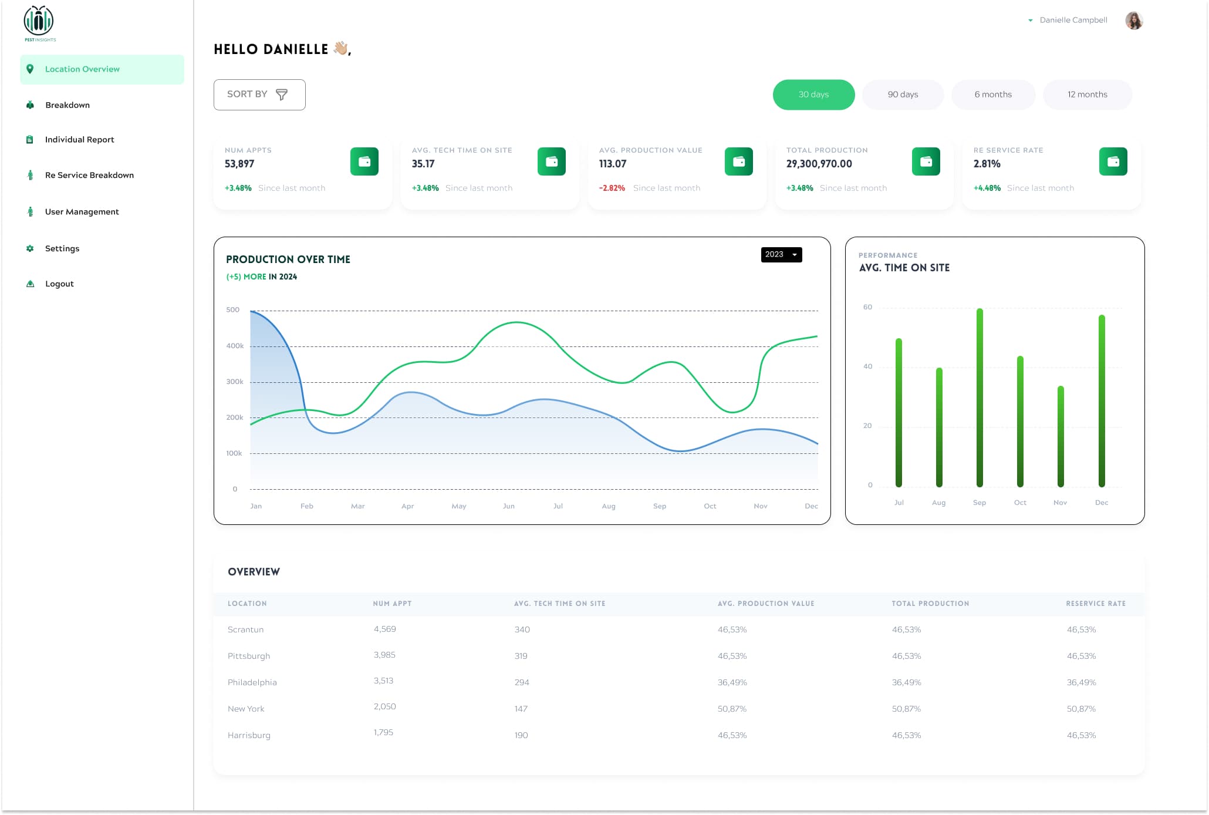Click the Dec bar in Avg. Time chart

point(1102,401)
